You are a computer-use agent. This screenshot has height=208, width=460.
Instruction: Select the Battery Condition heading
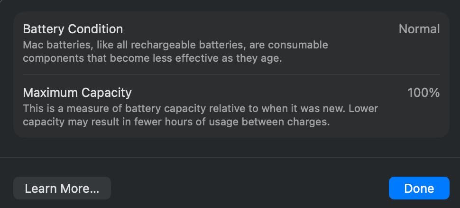tap(73, 29)
